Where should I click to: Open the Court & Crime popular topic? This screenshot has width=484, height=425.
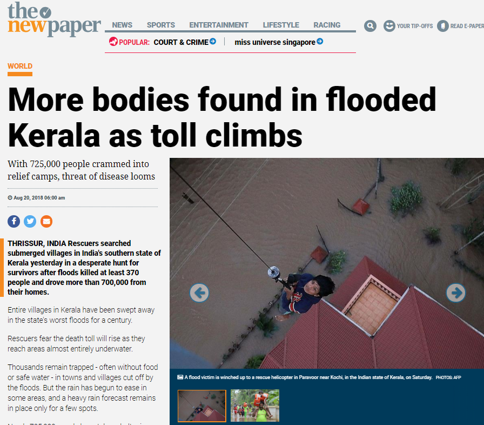click(x=181, y=42)
